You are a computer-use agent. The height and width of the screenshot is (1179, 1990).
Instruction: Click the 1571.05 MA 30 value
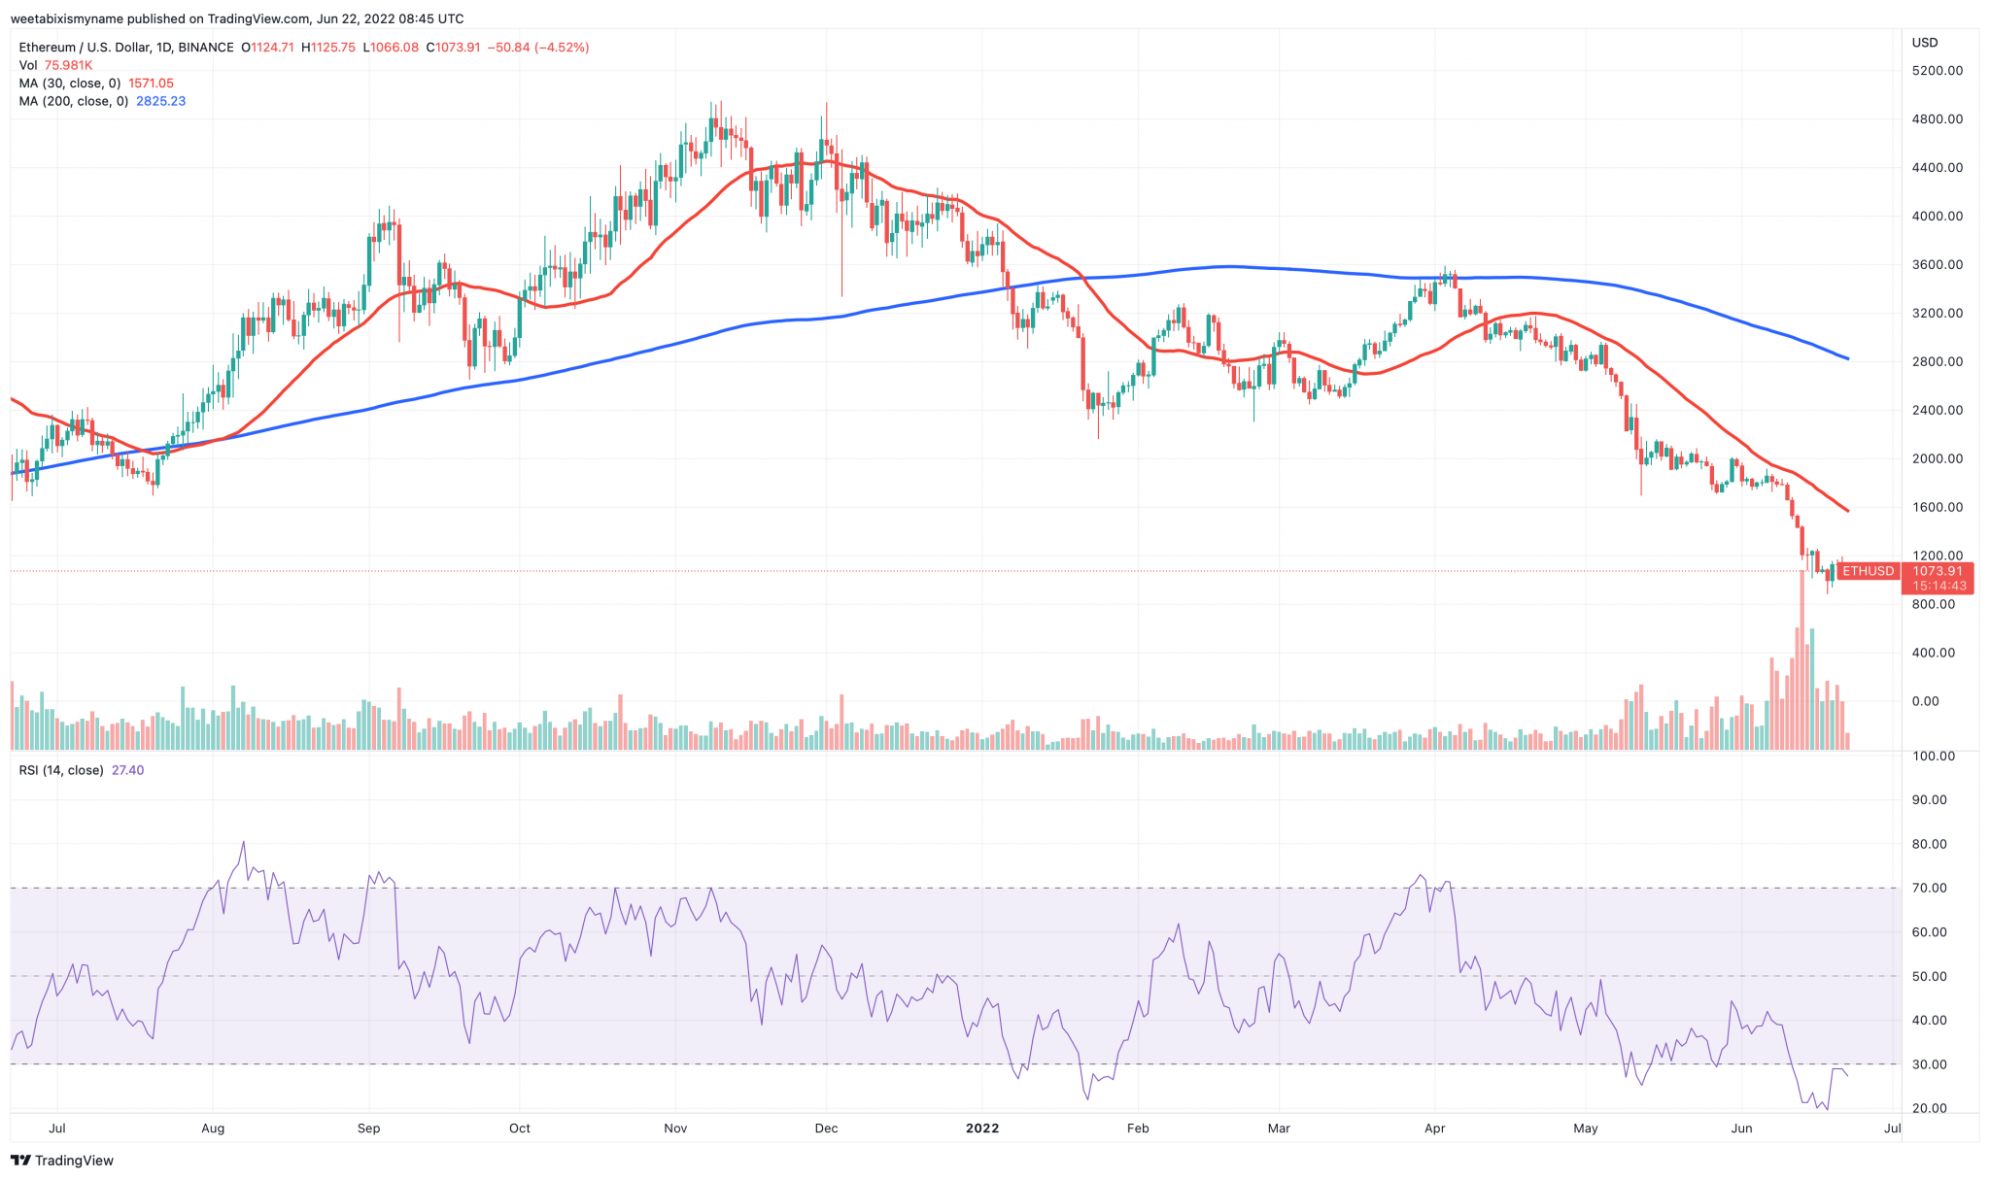click(152, 84)
